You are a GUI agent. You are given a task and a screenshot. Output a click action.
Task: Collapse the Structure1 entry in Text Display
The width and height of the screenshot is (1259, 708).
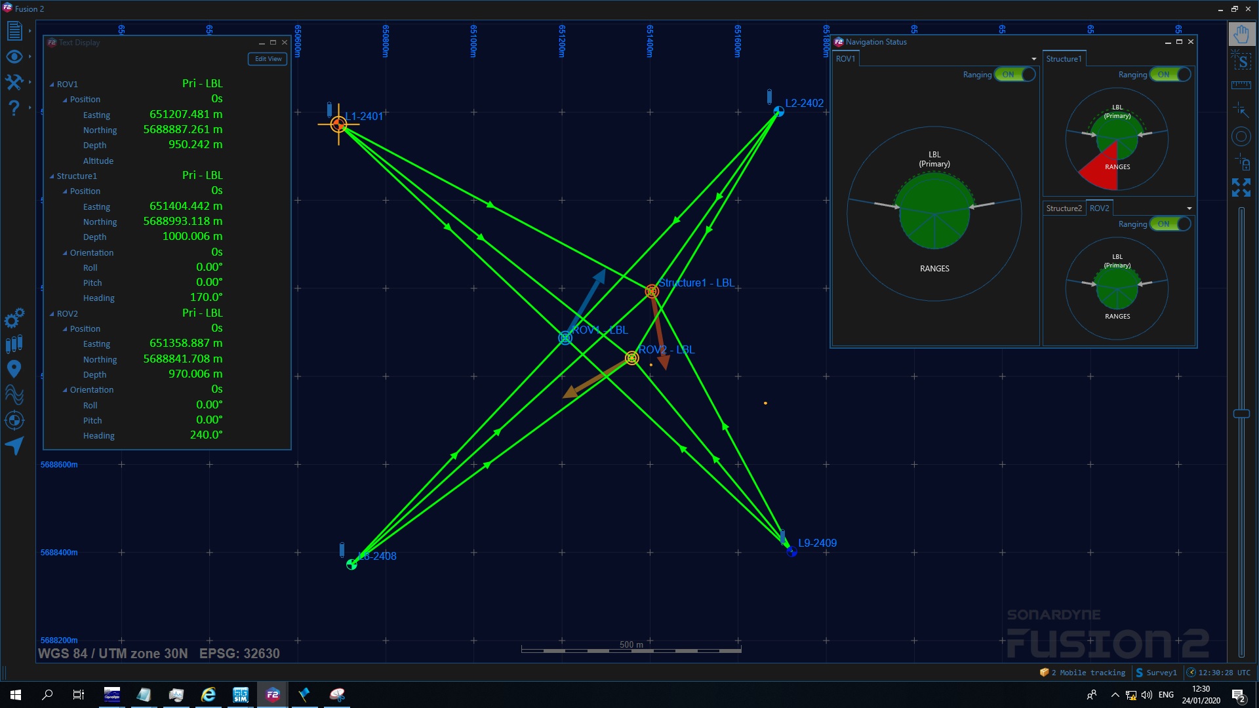[x=52, y=176]
